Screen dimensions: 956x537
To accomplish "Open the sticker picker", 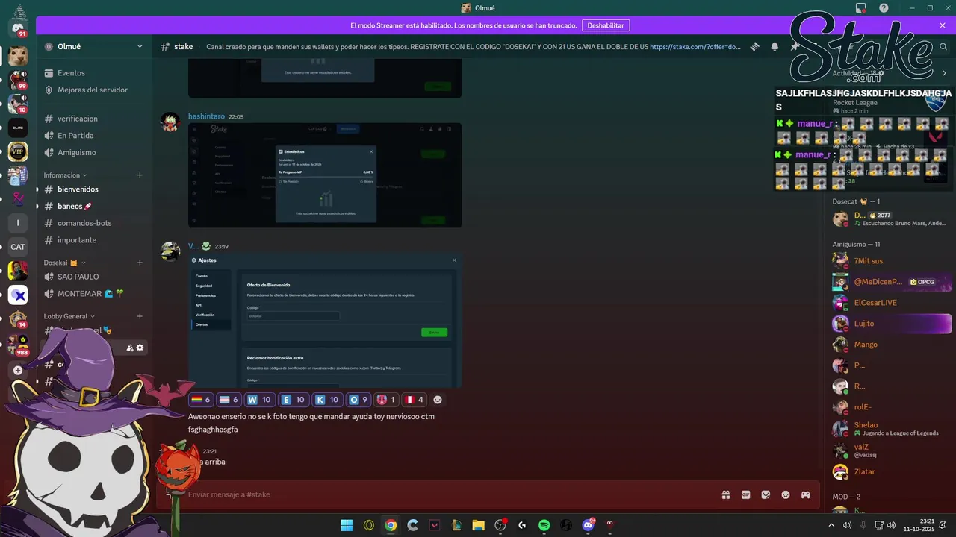I will coord(766,494).
